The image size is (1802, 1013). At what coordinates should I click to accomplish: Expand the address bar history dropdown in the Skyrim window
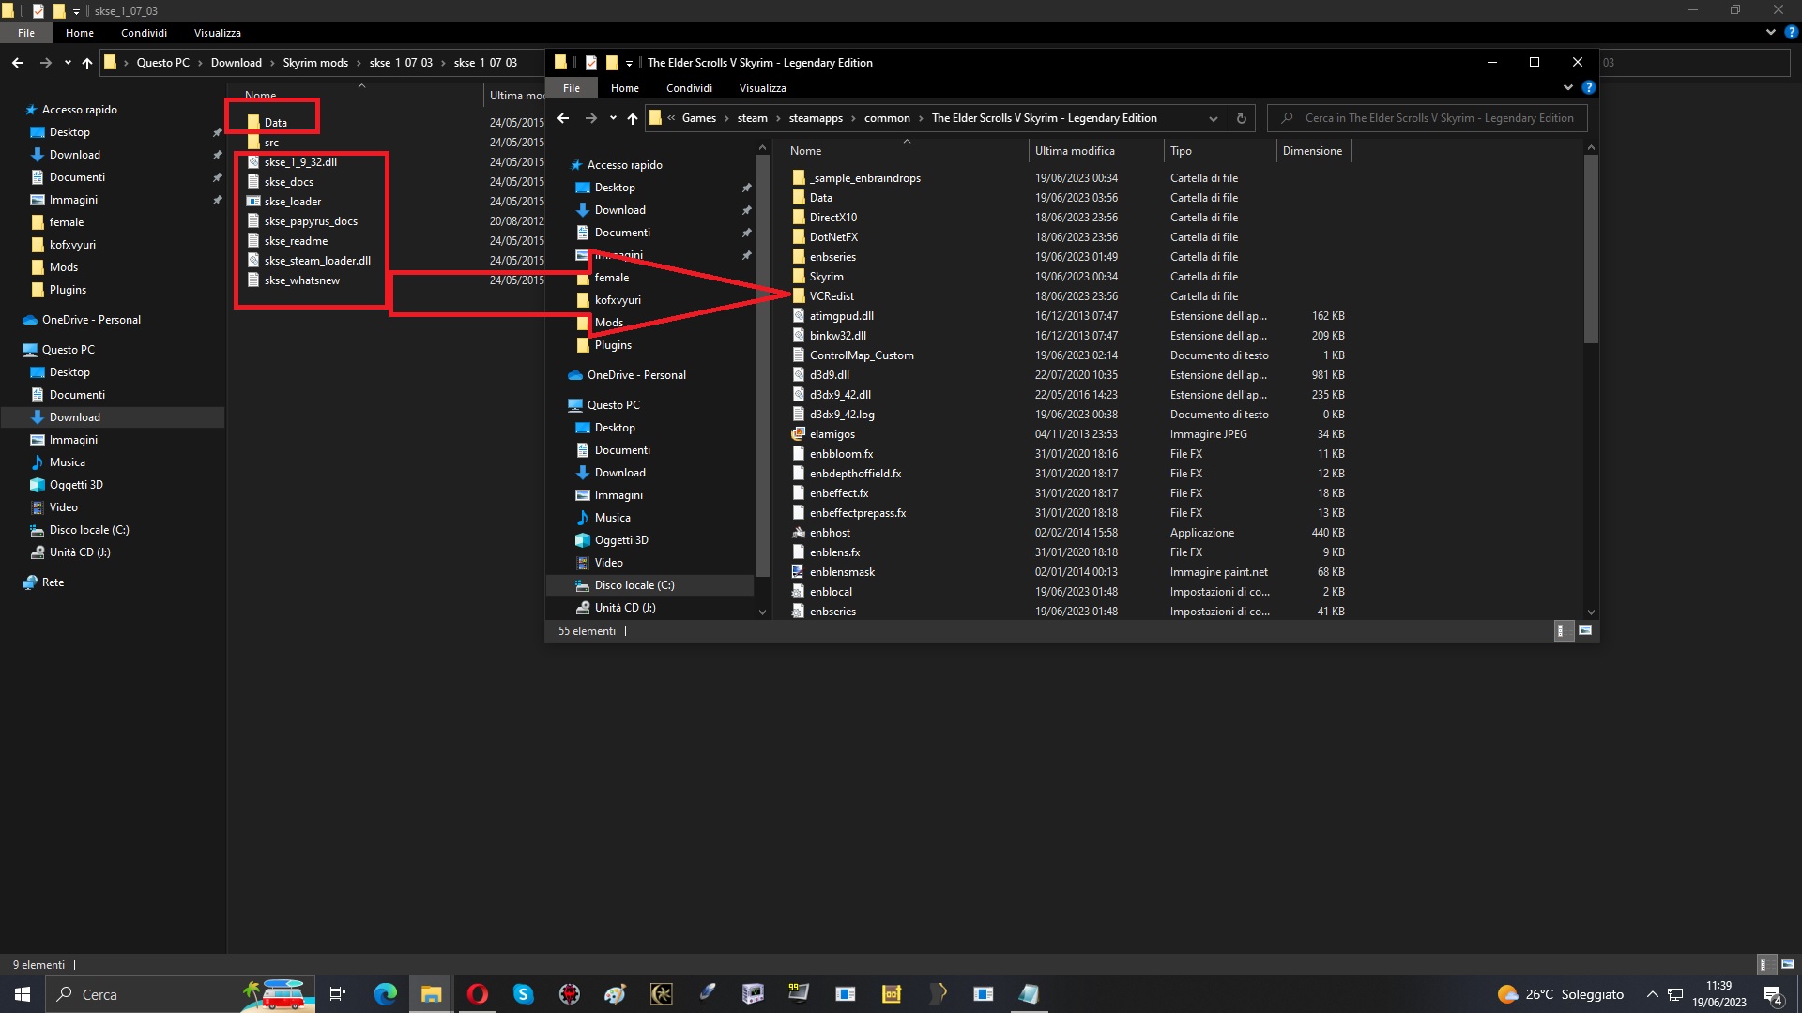coord(1213,118)
